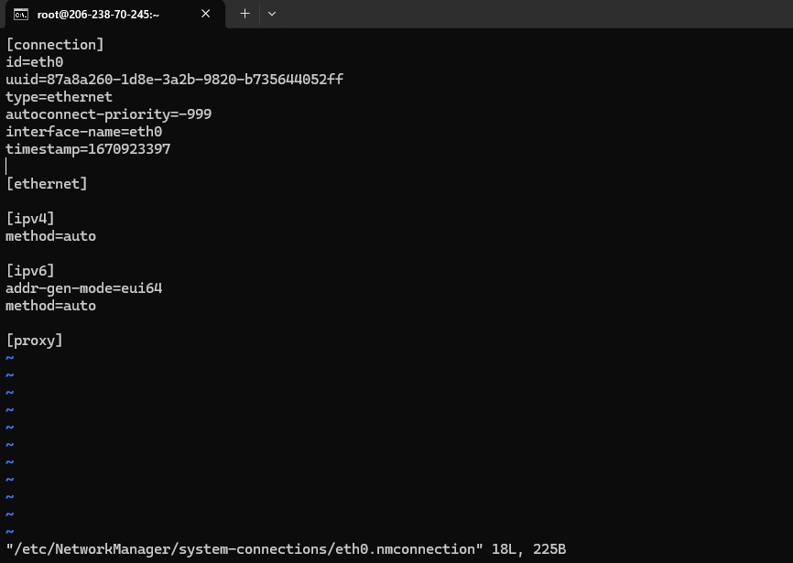
Task: Click on the uuid value line
Action: coord(174,80)
